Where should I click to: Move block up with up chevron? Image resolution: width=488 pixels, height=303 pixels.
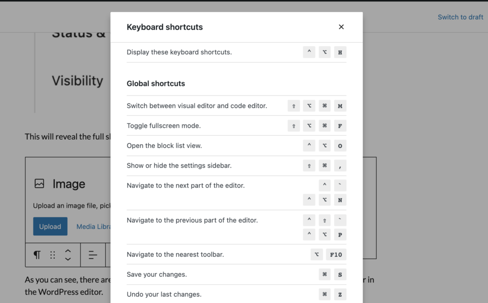tap(68, 251)
